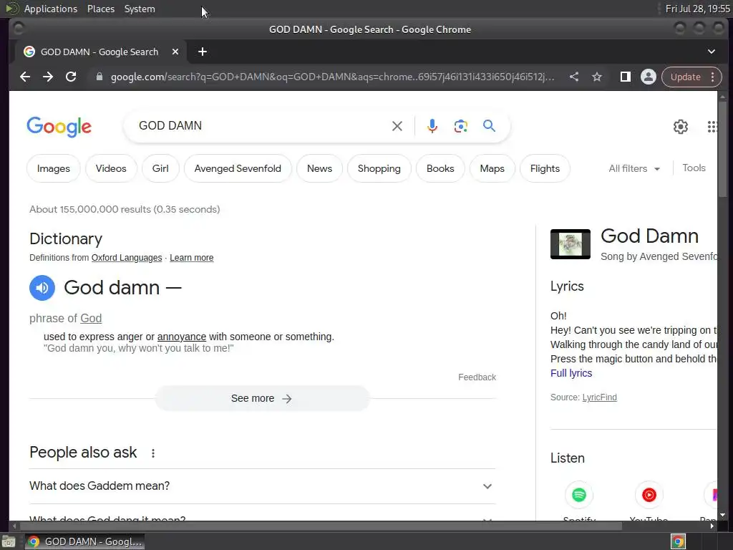Send dictionary Feedback
This screenshot has width=733, height=550.
(x=477, y=377)
